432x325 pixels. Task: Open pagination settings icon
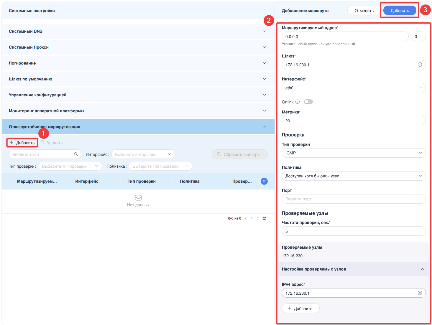coord(265,218)
